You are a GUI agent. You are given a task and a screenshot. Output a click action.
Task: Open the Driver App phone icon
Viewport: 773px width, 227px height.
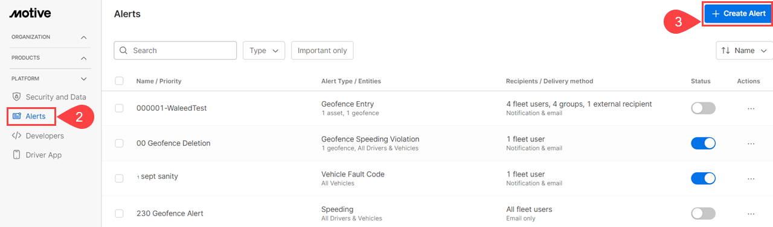tap(17, 155)
